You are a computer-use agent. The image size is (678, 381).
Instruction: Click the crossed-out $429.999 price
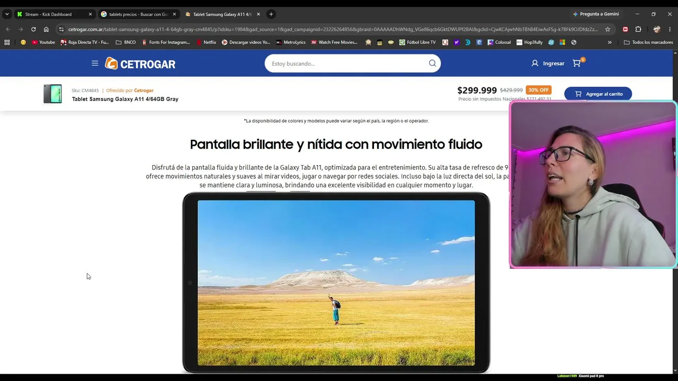pyautogui.click(x=511, y=90)
